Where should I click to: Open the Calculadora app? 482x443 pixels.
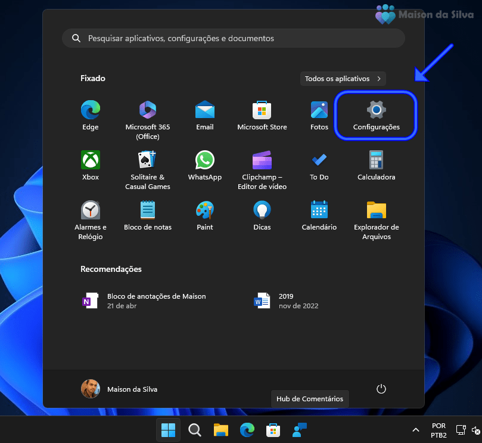click(377, 166)
